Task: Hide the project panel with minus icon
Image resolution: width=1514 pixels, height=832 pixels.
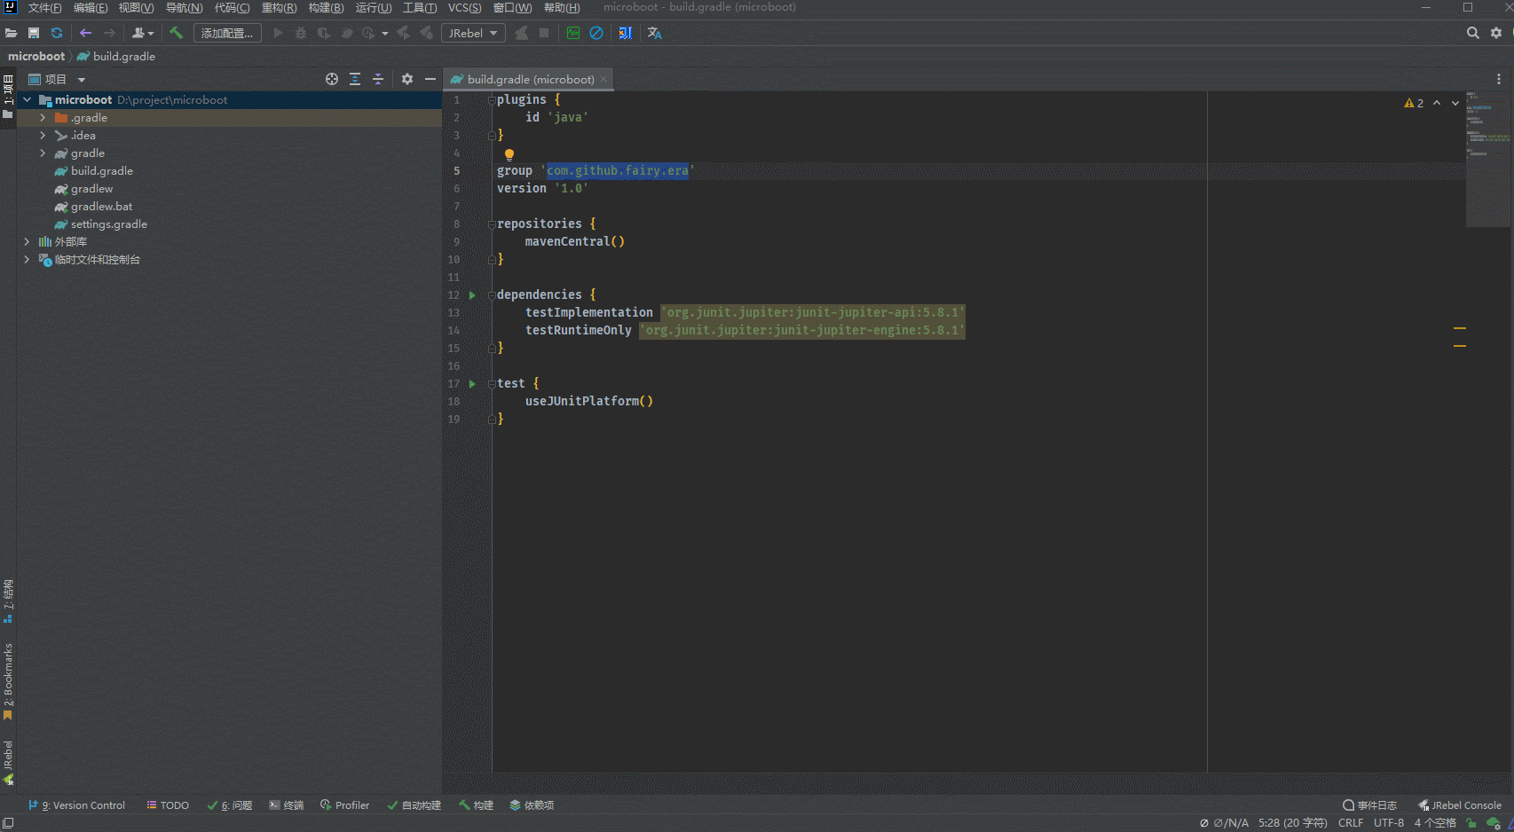Action: [430, 79]
